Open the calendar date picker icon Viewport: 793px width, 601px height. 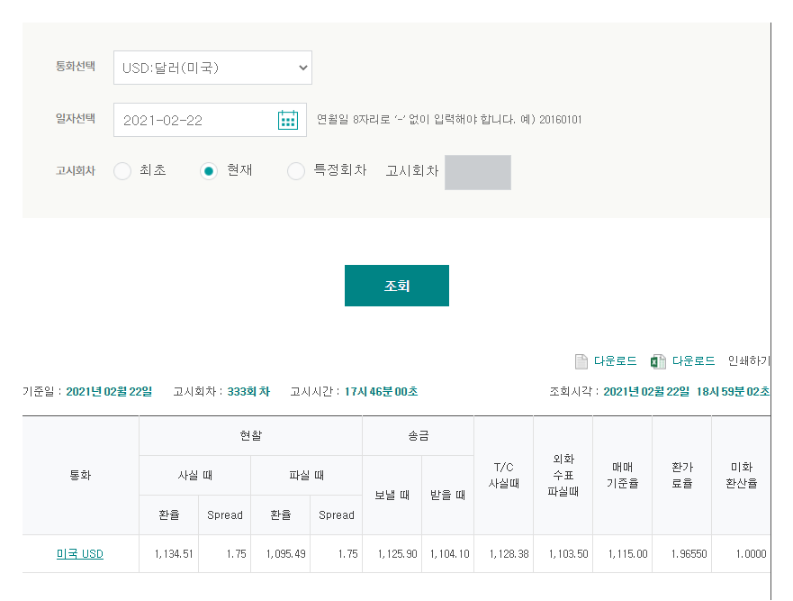point(288,120)
